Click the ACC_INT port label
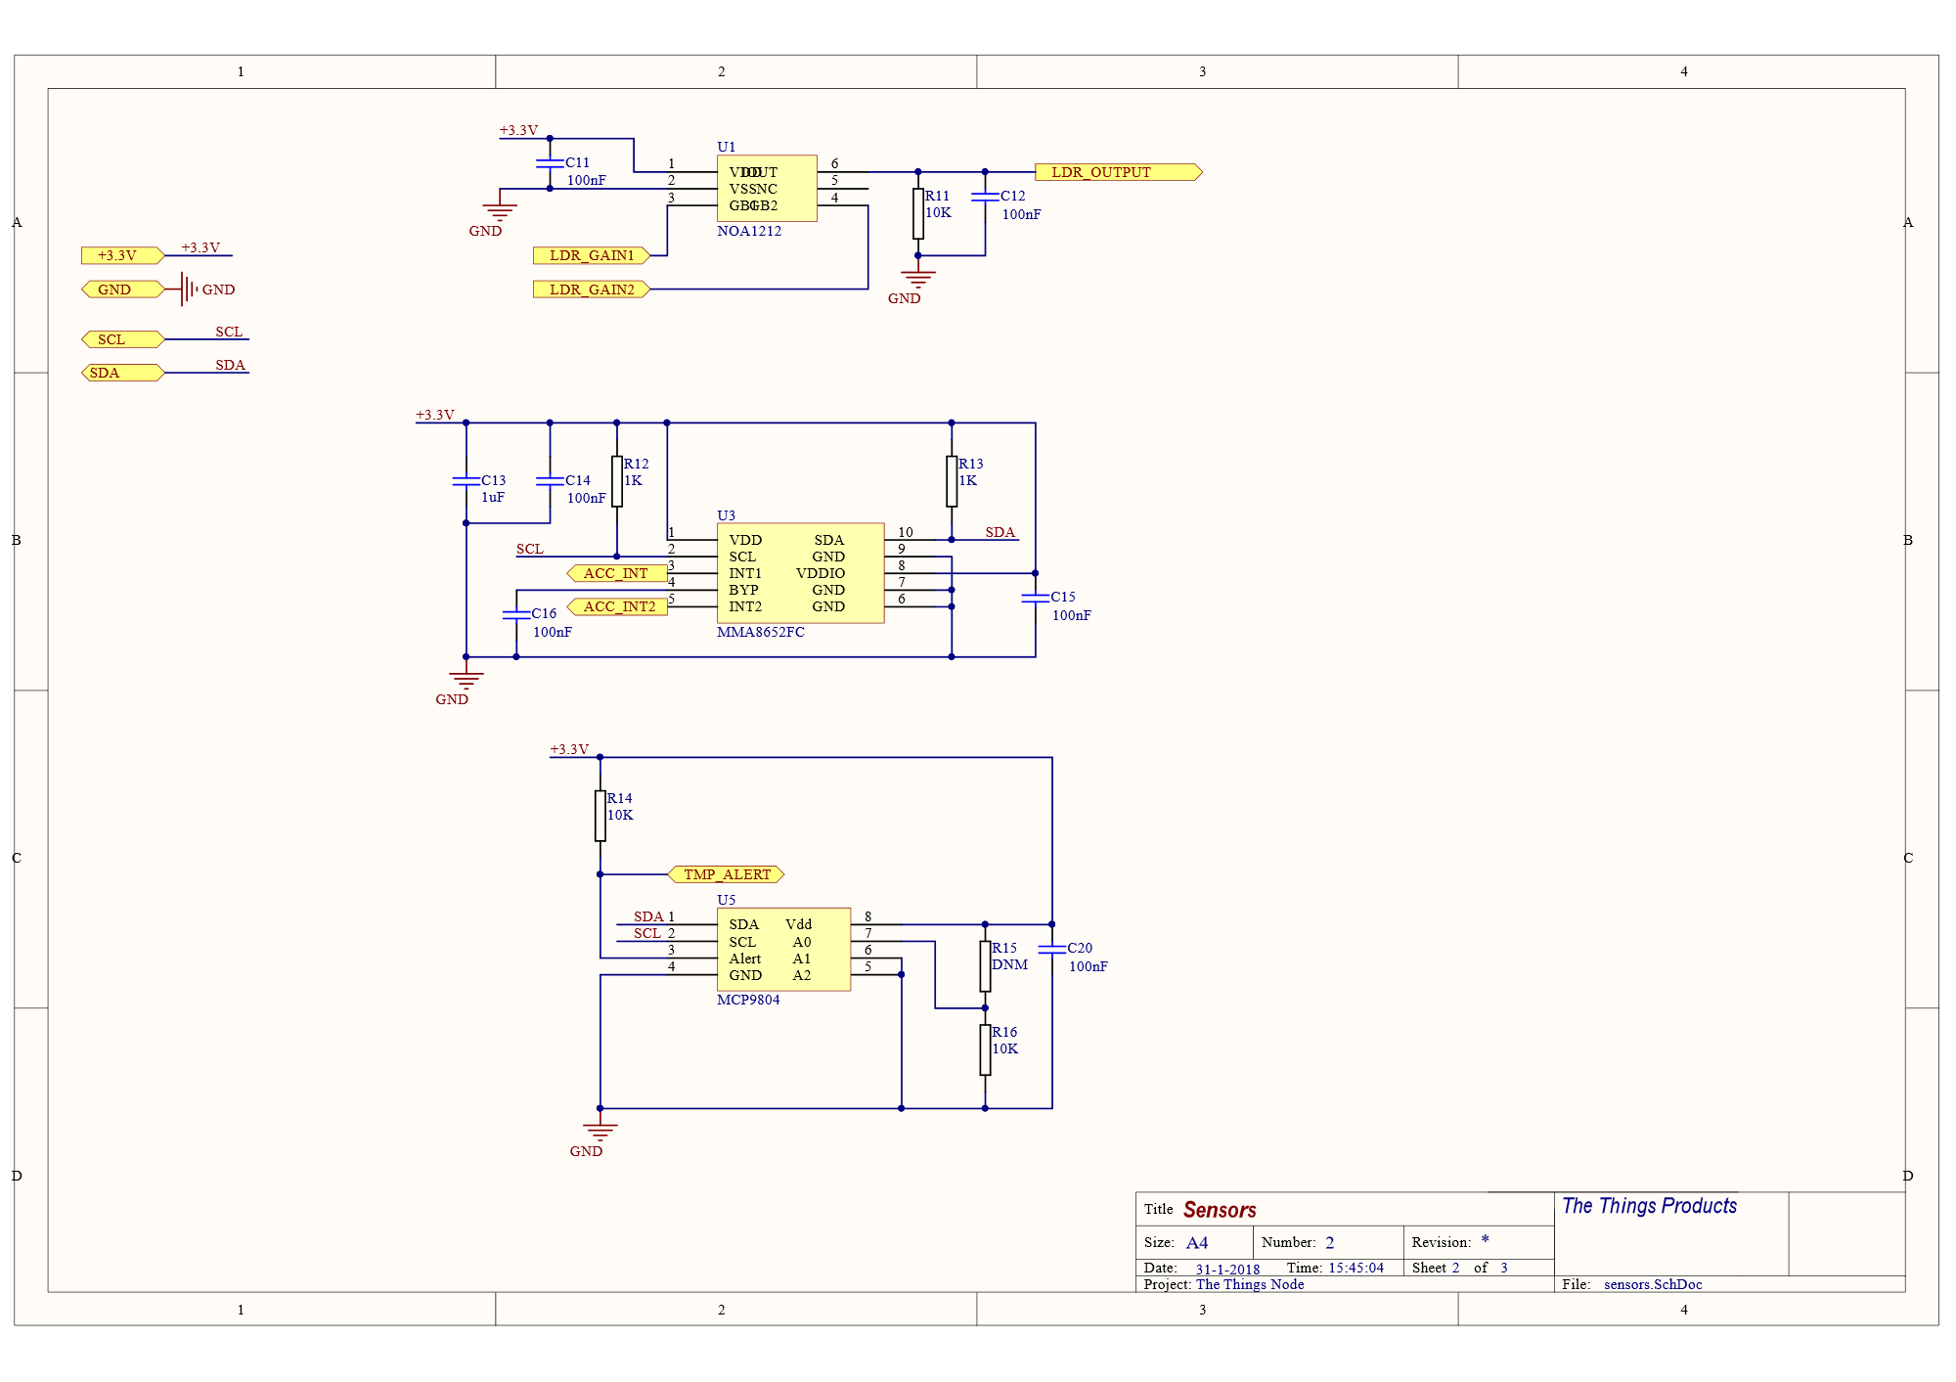Screen dimensions: 1956x1382 pyautogui.click(x=617, y=573)
